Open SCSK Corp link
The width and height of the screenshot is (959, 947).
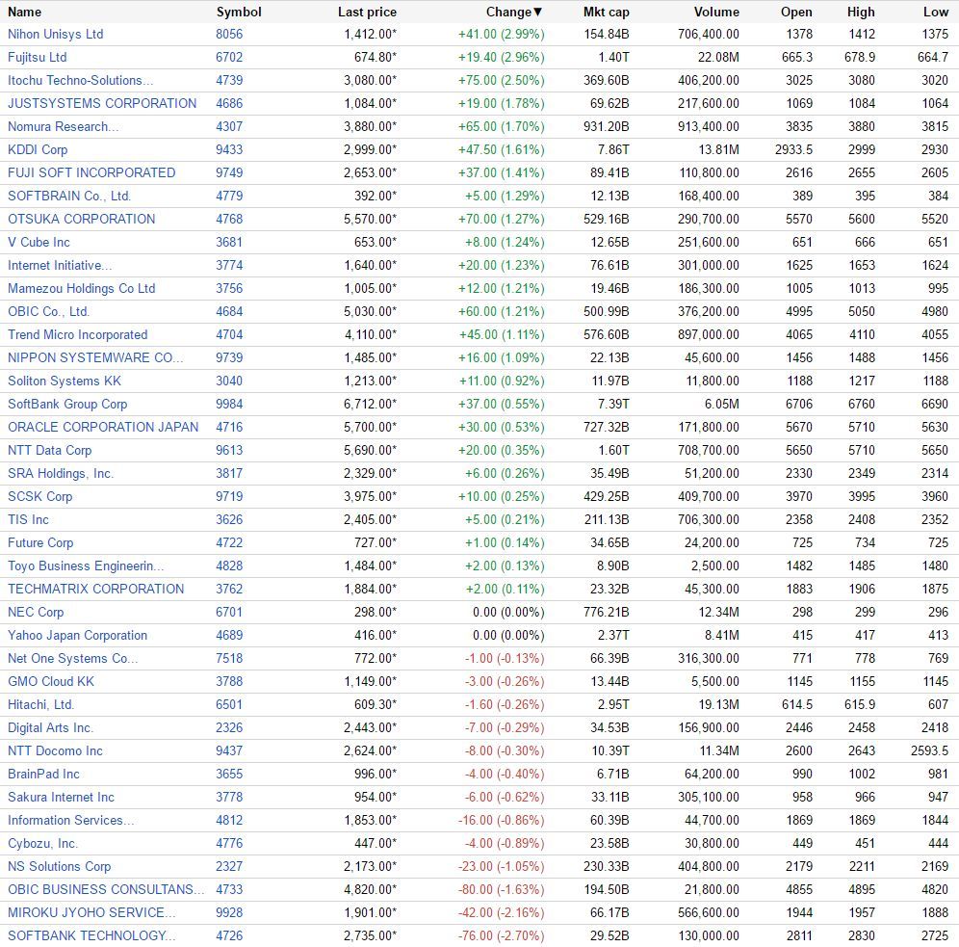(x=39, y=497)
